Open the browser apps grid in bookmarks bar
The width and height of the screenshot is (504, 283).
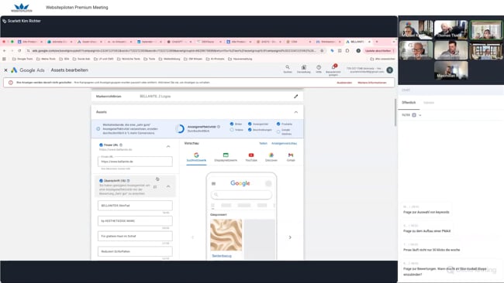point(4,59)
